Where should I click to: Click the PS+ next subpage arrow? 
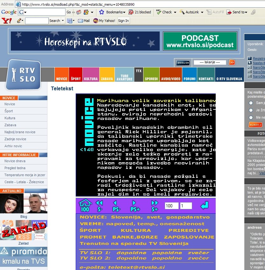135,205
